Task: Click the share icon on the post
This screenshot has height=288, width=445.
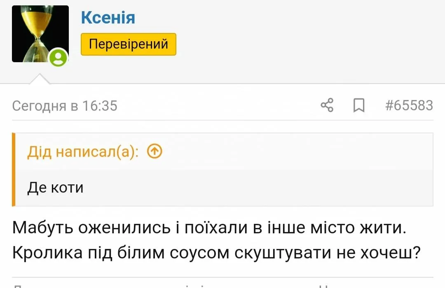Action: [327, 105]
